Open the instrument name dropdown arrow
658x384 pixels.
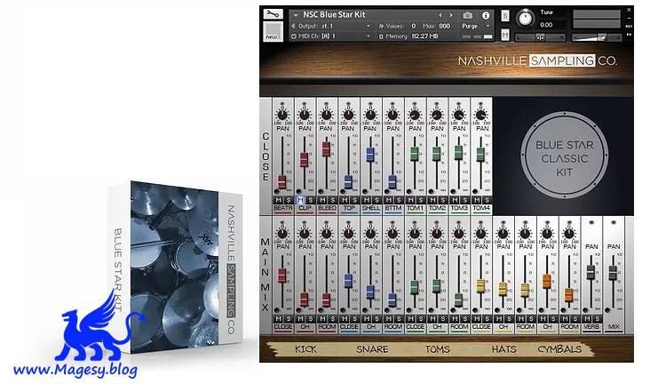click(296, 15)
